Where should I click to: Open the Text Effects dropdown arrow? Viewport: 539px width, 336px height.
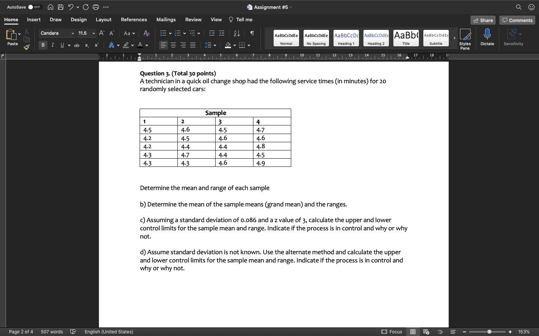coord(118,45)
